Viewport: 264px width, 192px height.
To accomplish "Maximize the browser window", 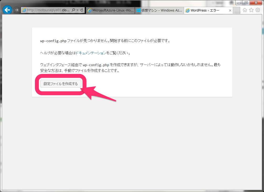I will click(x=246, y=3).
